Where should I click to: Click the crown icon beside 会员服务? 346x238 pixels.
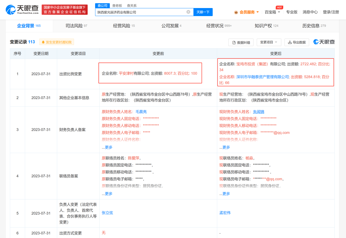(236, 12)
